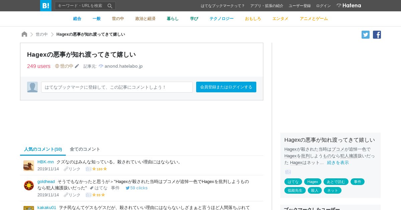Click the 2019/11/14 date on HBK-mn's comment
This screenshot has height=210, width=401.
pyautogui.click(x=48, y=169)
